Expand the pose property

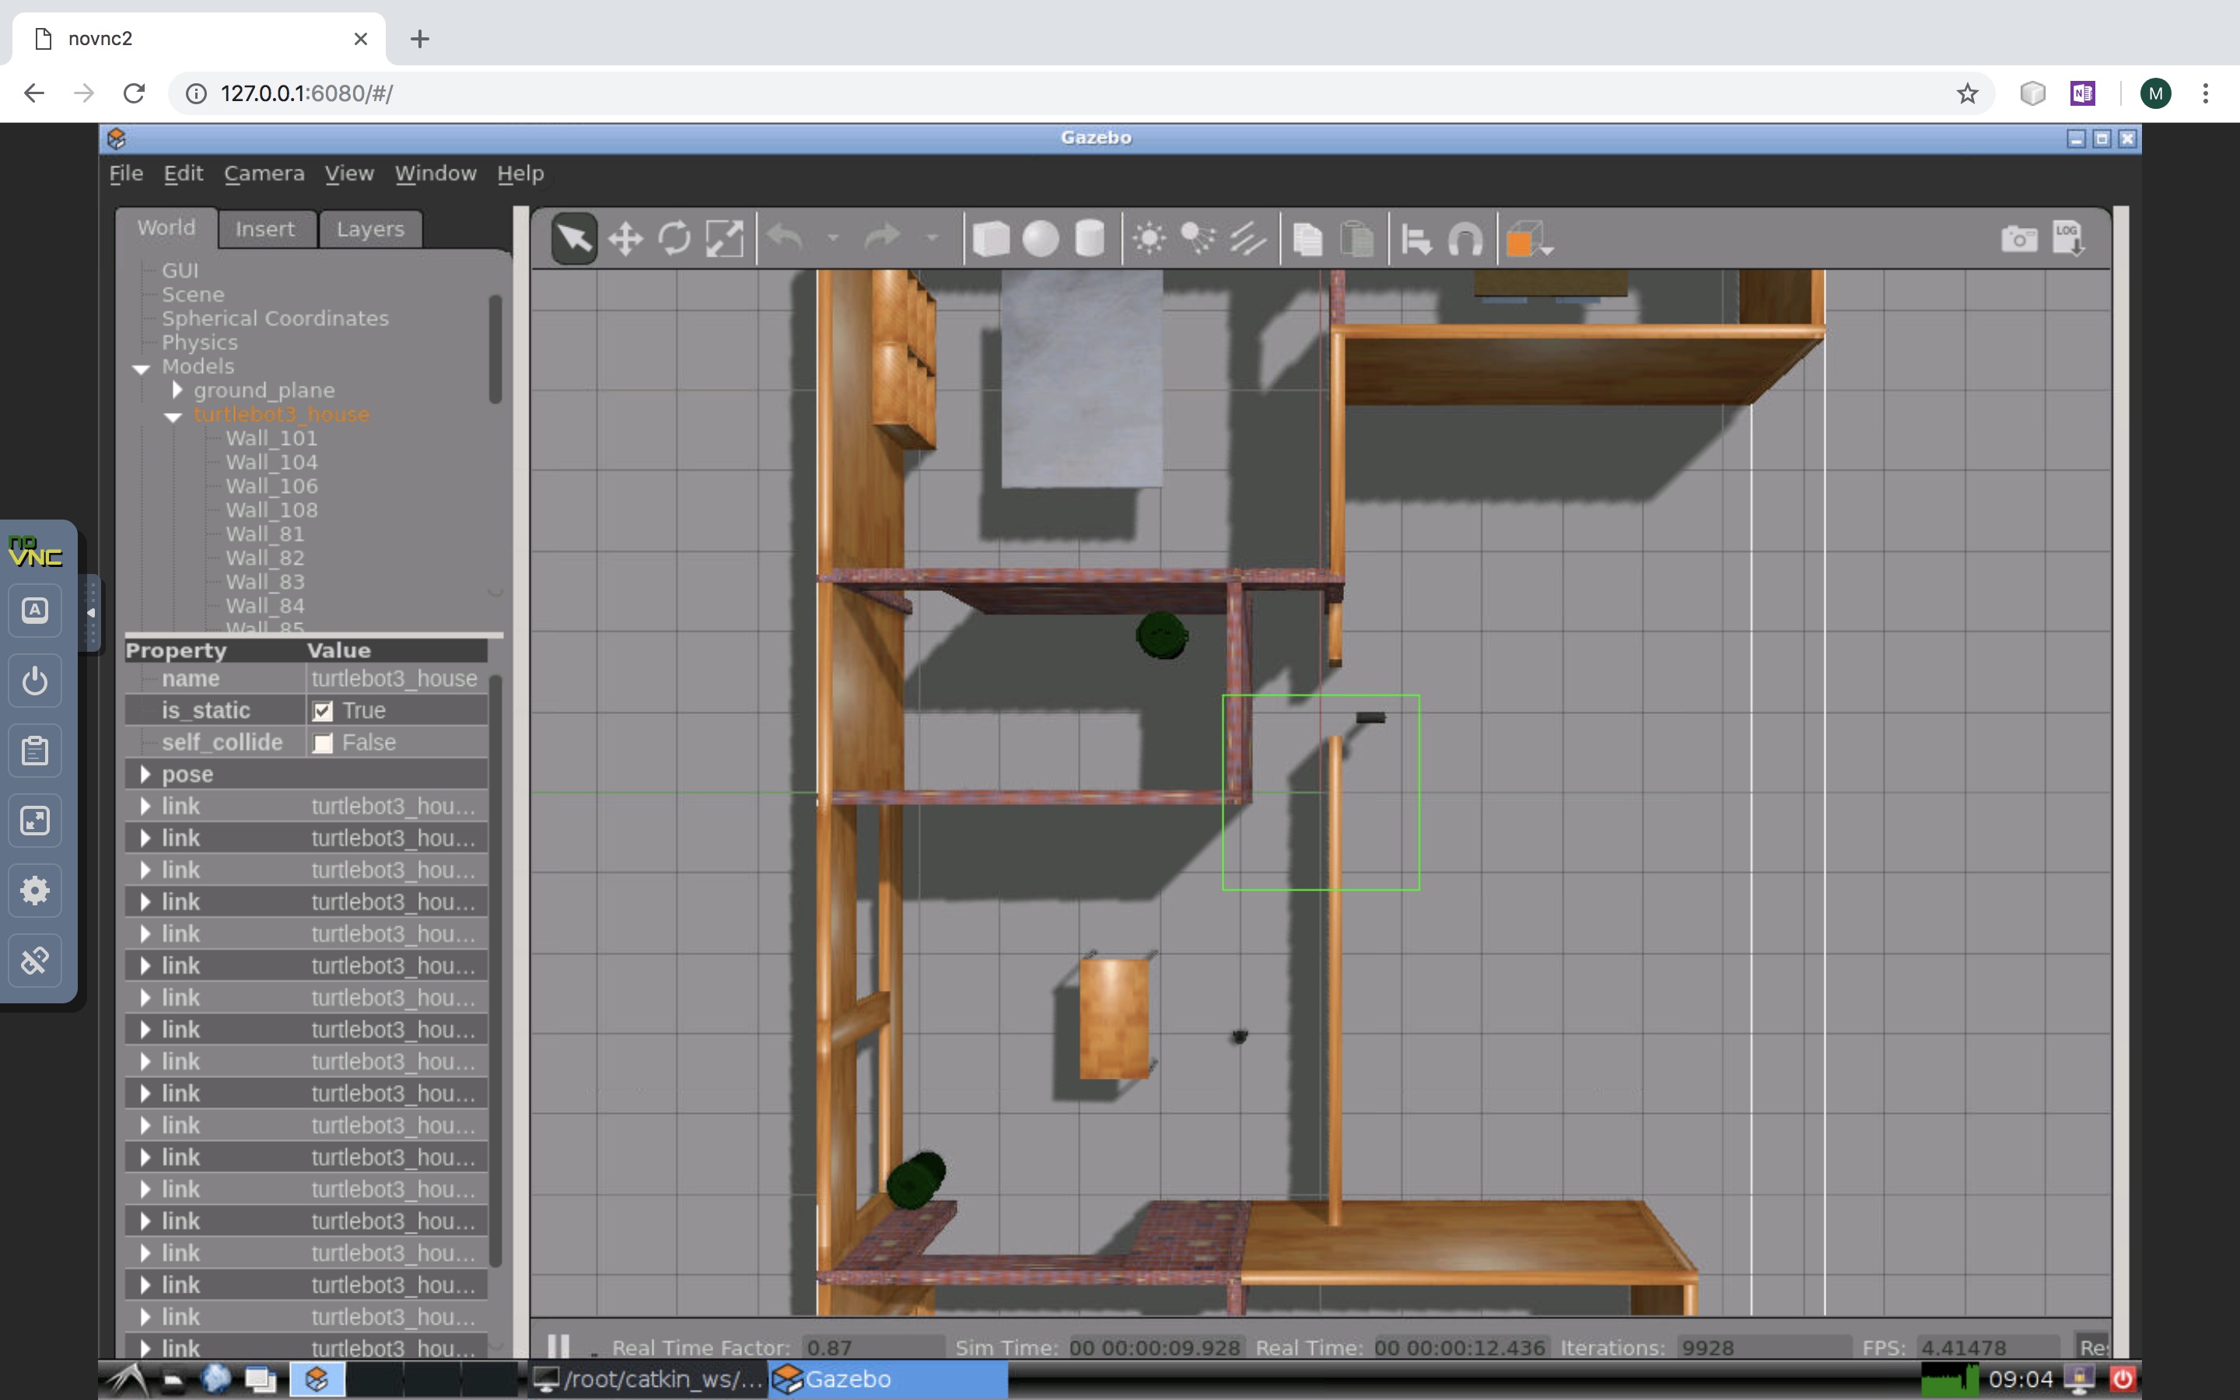click(x=145, y=774)
